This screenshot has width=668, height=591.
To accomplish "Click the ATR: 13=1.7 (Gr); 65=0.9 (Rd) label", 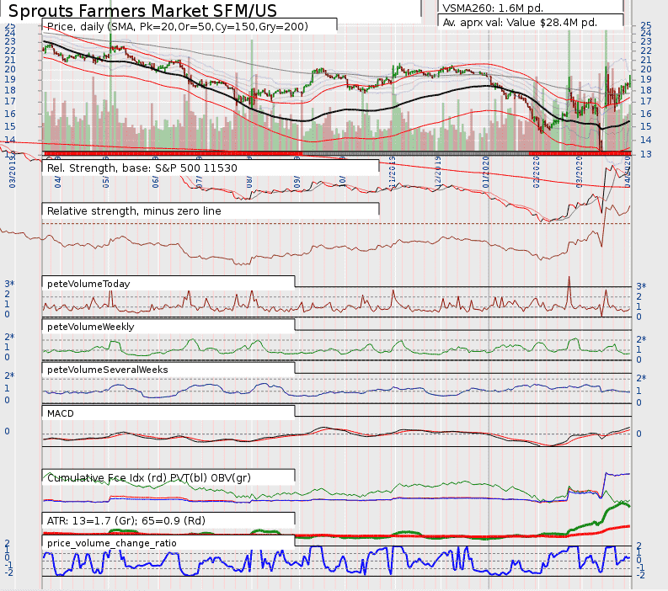I will tap(126, 521).
